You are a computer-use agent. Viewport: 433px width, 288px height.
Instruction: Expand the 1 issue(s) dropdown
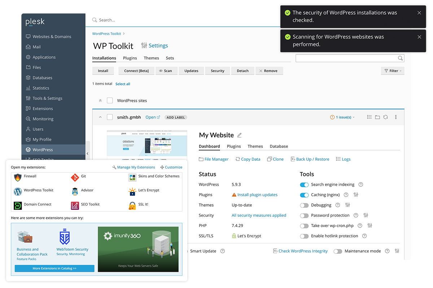click(342, 117)
